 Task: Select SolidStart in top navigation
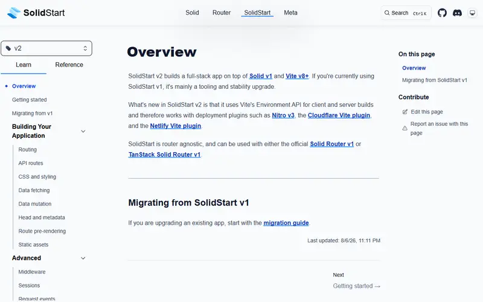257,13
